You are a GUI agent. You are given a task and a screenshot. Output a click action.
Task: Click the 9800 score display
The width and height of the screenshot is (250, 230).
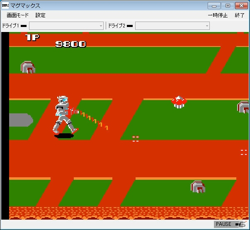click(x=70, y=44)
